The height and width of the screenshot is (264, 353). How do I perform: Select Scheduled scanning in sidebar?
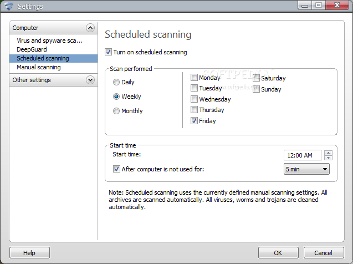[54, 58]
